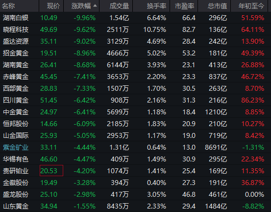
Task: Click change -4.47% for 华锡有色
Action: [x=84, y=159]
